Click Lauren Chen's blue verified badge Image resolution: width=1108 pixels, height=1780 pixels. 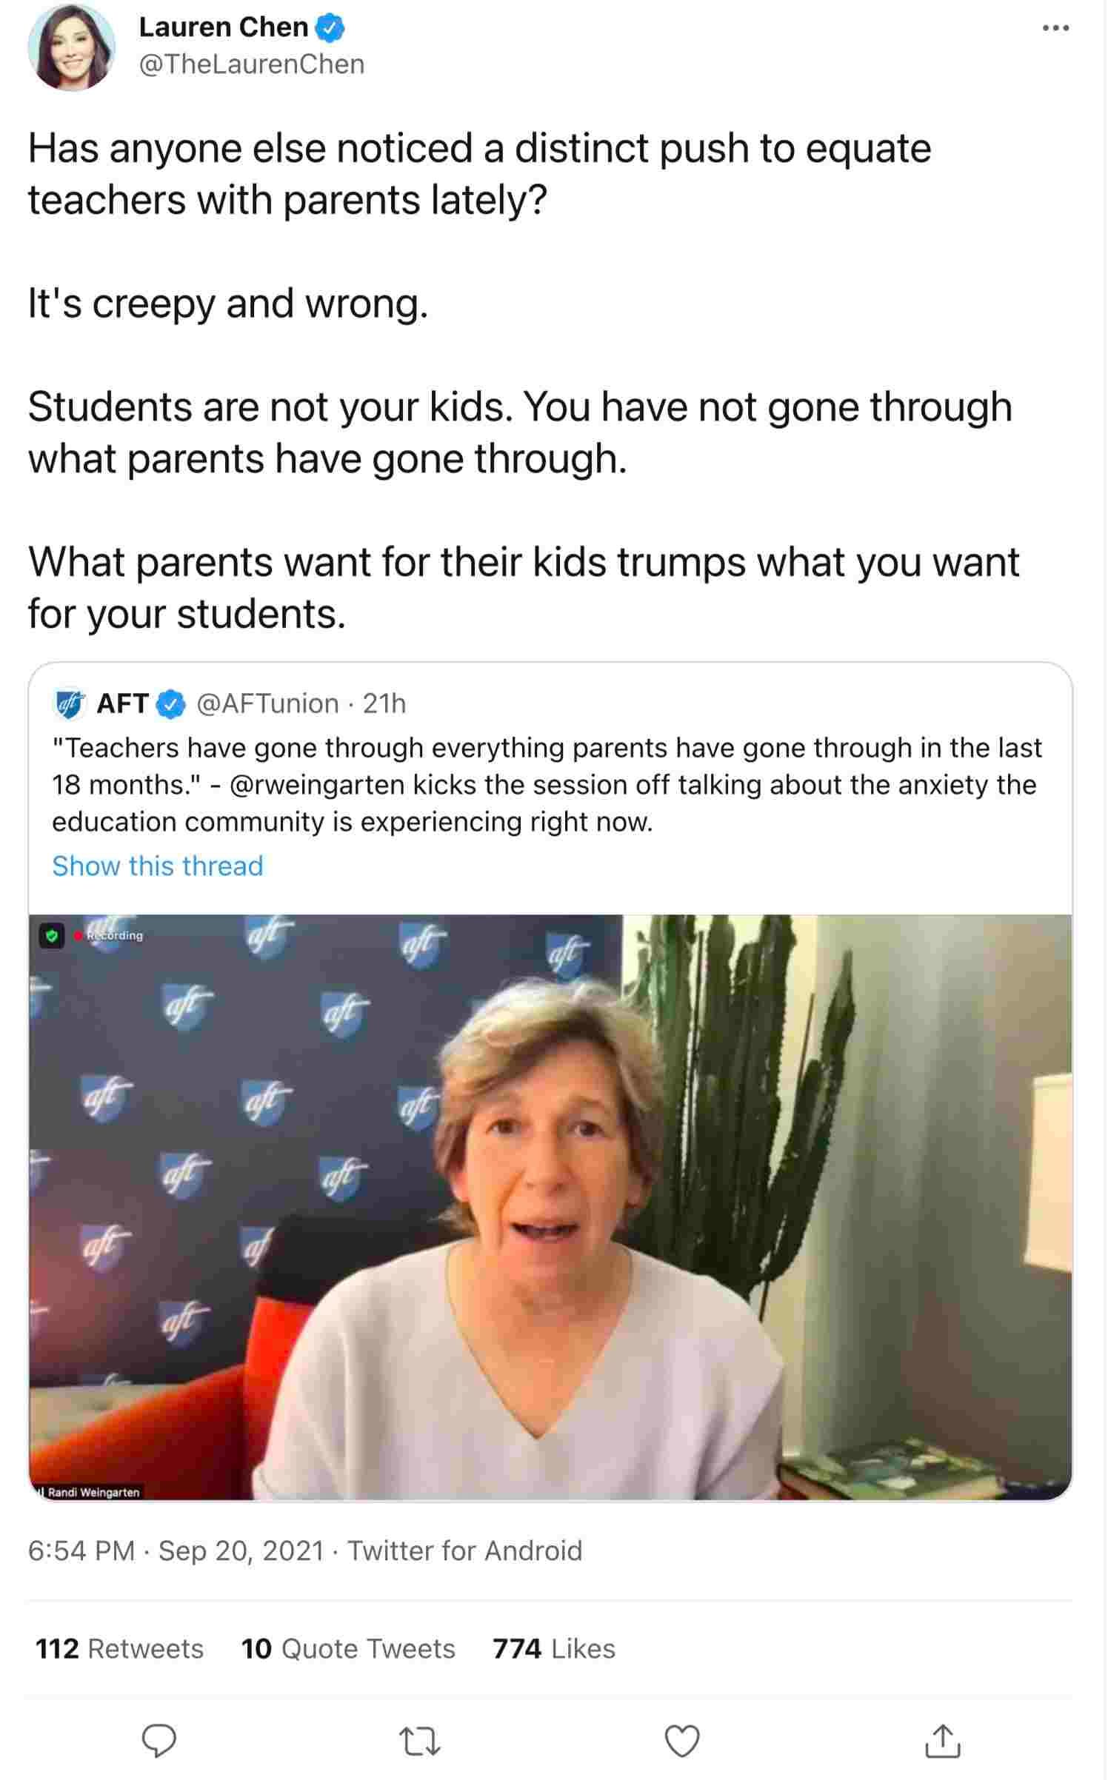coord(330,28)
